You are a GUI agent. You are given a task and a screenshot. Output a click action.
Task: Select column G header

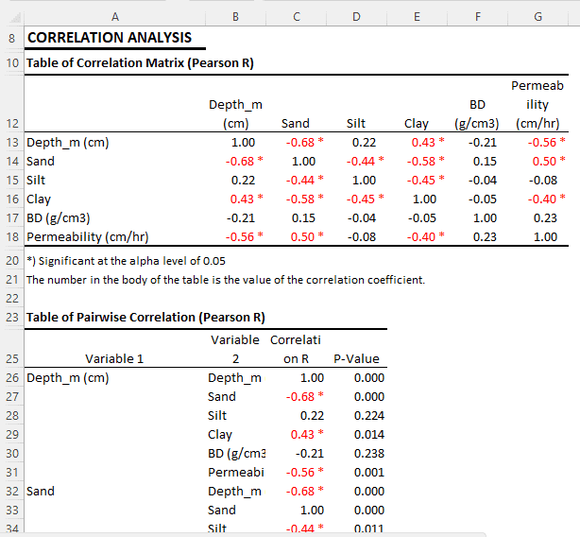[537, 16]
